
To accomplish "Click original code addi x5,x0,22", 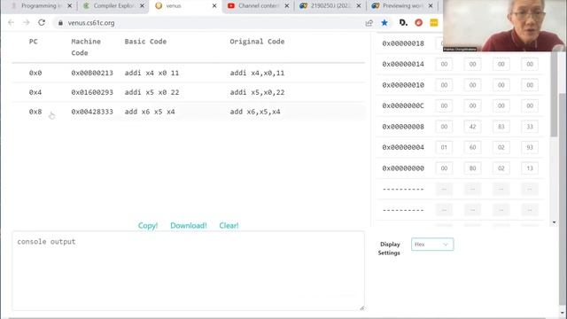I will coord(257,92).
